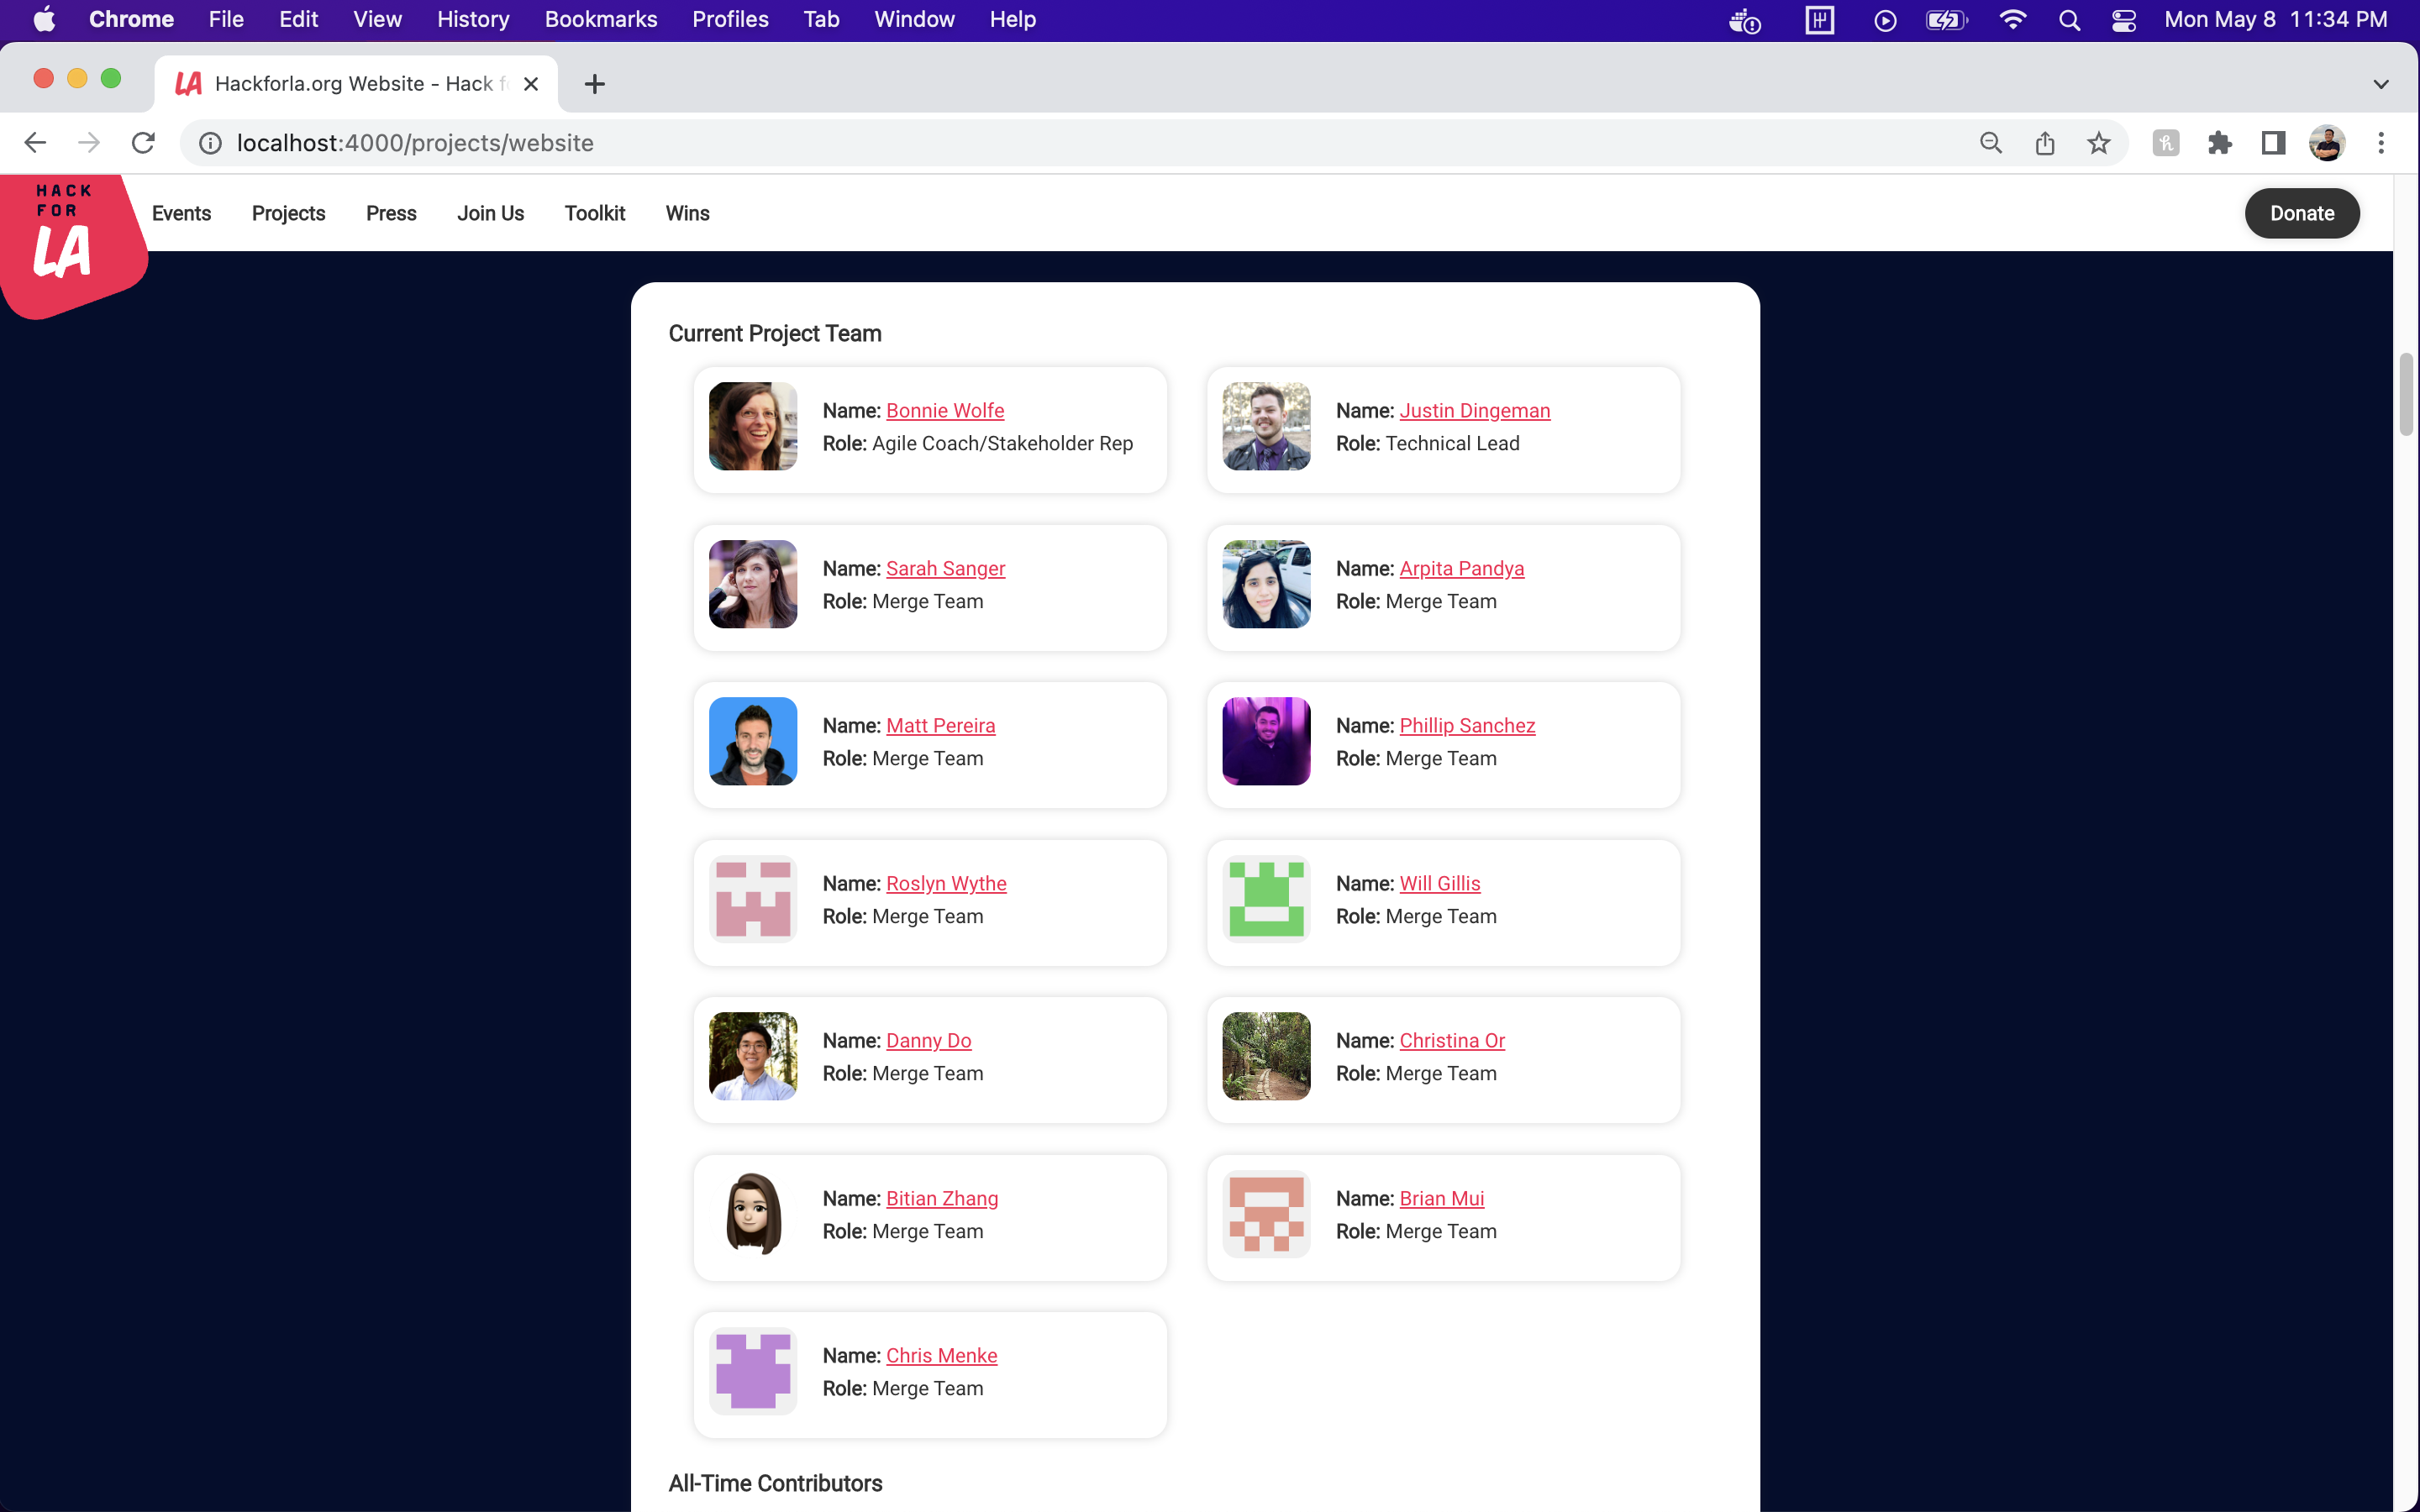Open the Projects navigation item
Image resolution: width=2420 pixels, height=1512 pixels.
click(288, 213)
